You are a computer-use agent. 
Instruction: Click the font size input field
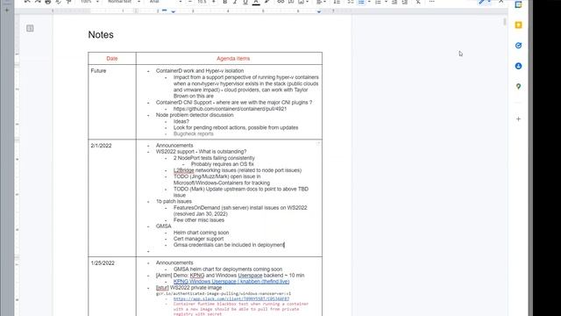tap(202, 2)
